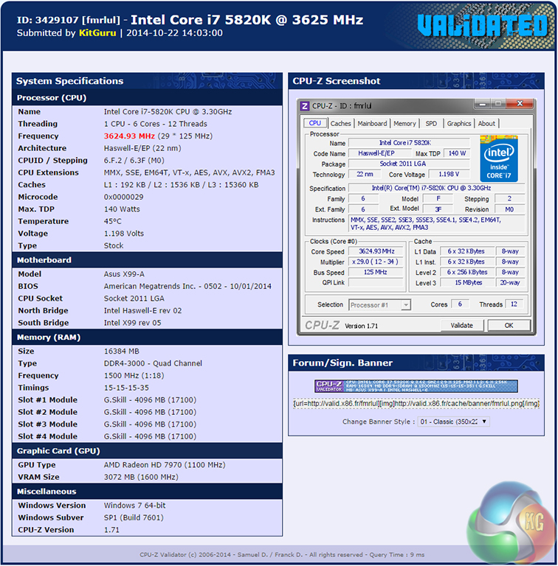Open the Caches tab
Screen dimensions: 558x566
pyautogui.click(x=340, y=124)
